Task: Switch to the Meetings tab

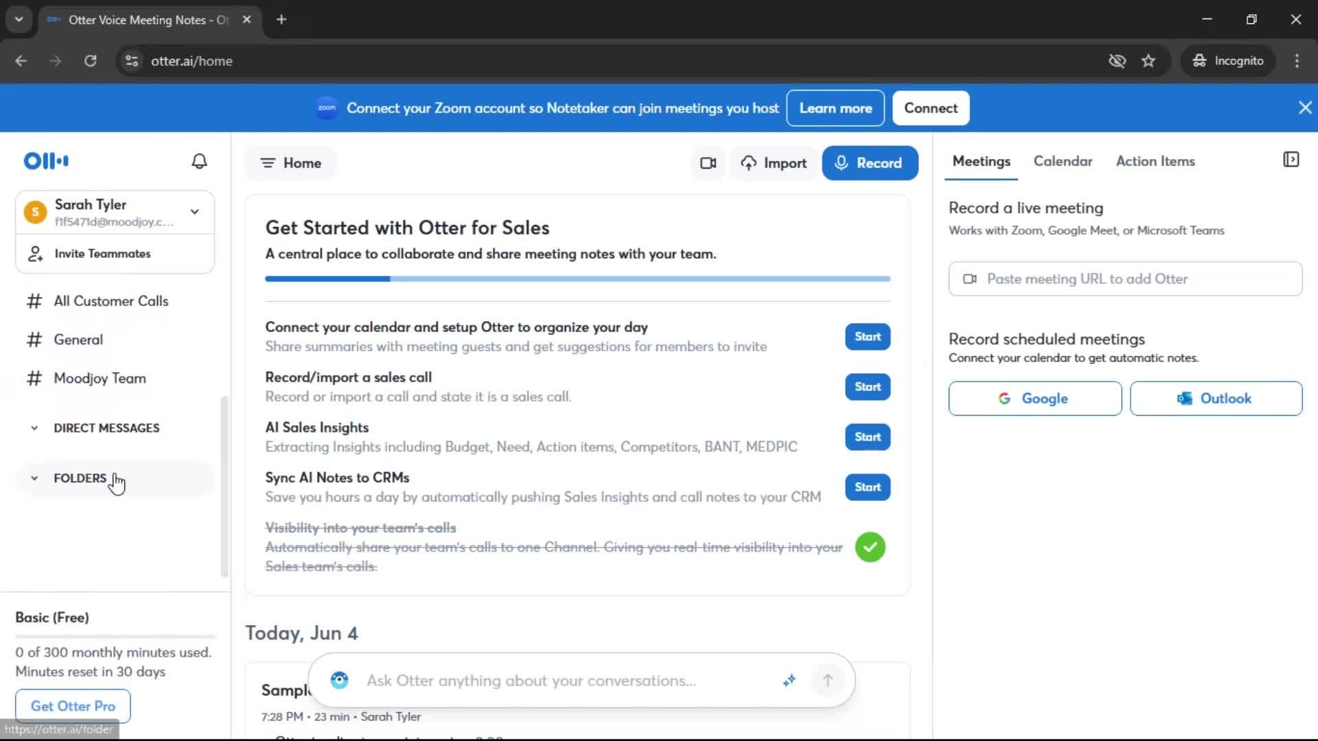Action: 981,161
